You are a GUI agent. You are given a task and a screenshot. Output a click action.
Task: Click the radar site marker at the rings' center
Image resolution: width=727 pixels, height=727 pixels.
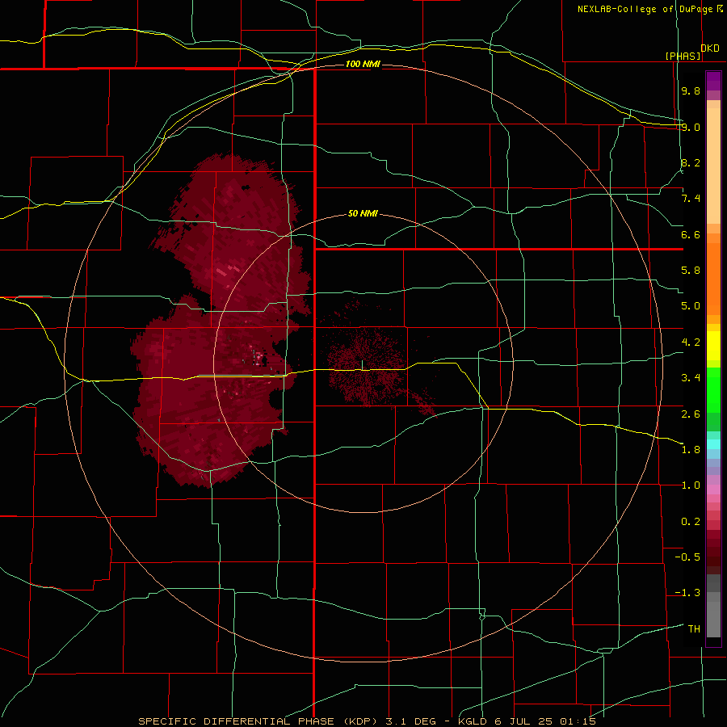point(363,365)
